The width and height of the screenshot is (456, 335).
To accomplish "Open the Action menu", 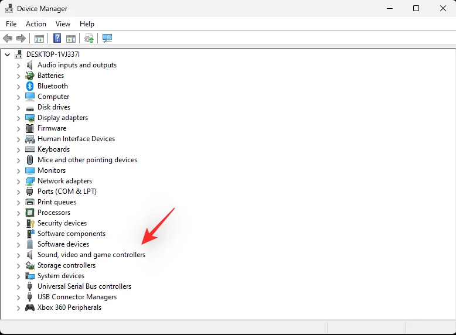I will (x=36, y=24).
